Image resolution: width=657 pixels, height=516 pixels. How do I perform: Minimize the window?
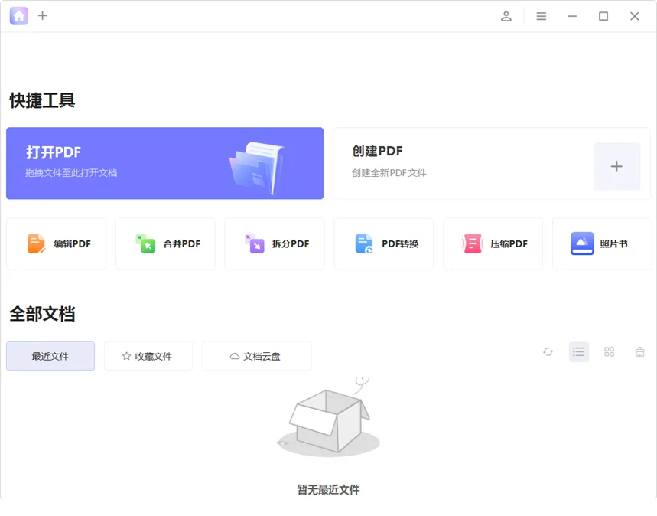coord(572,16)
